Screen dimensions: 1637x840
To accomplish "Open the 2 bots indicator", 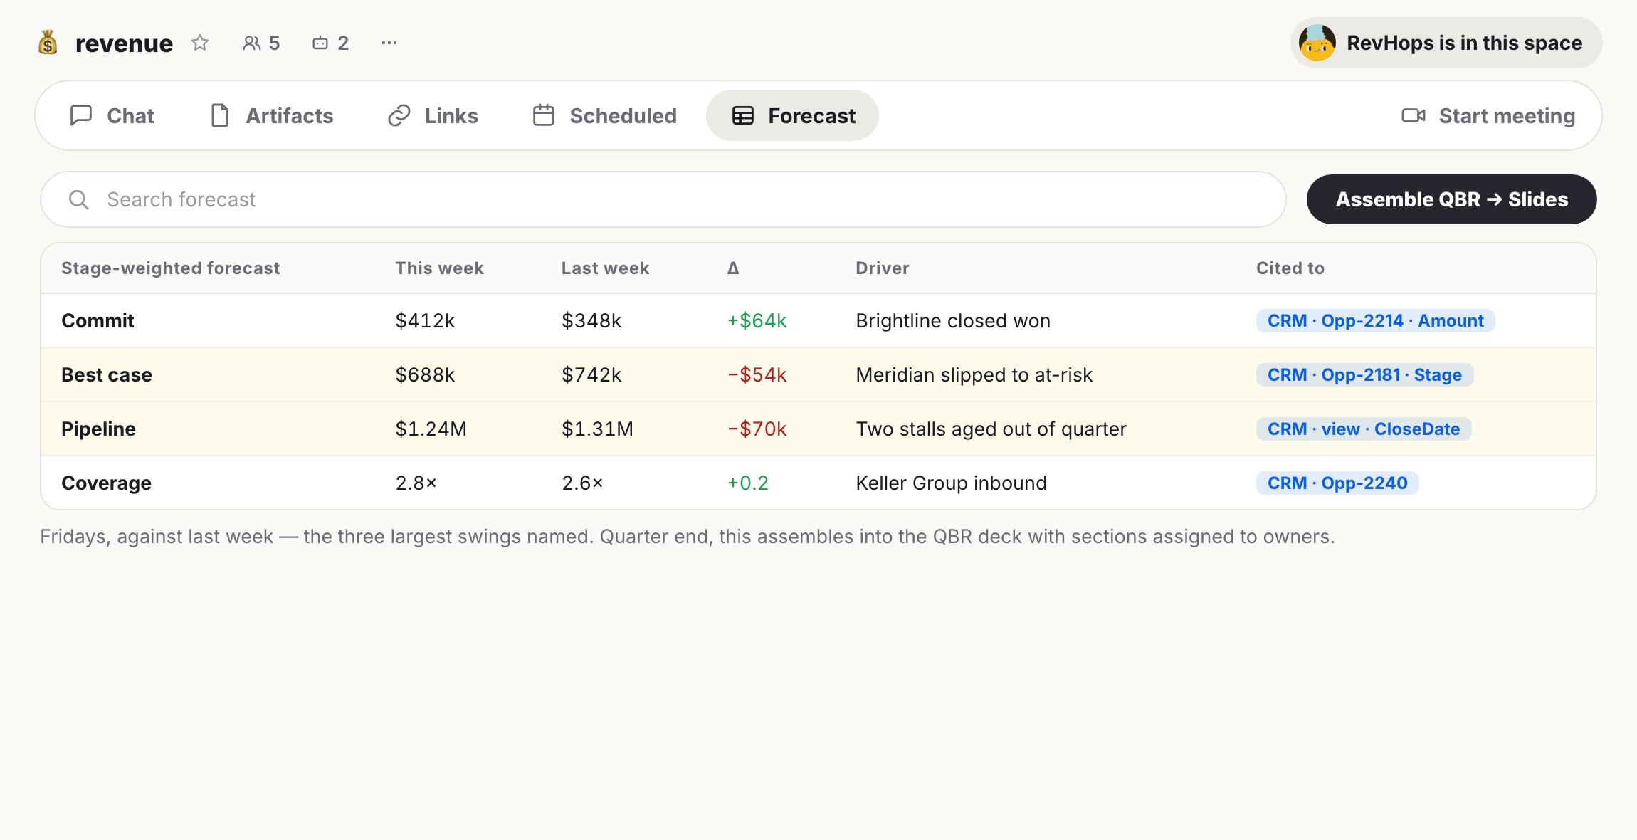I will click(x=330, y=43).
